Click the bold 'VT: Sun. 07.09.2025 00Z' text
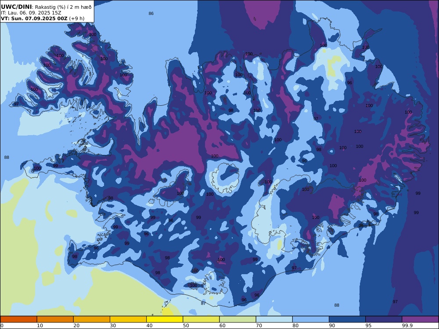The image size is (439, 329). (34, 18)
